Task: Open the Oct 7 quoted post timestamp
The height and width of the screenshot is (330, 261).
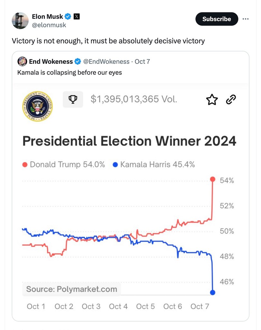Action: tap(142, 62)
